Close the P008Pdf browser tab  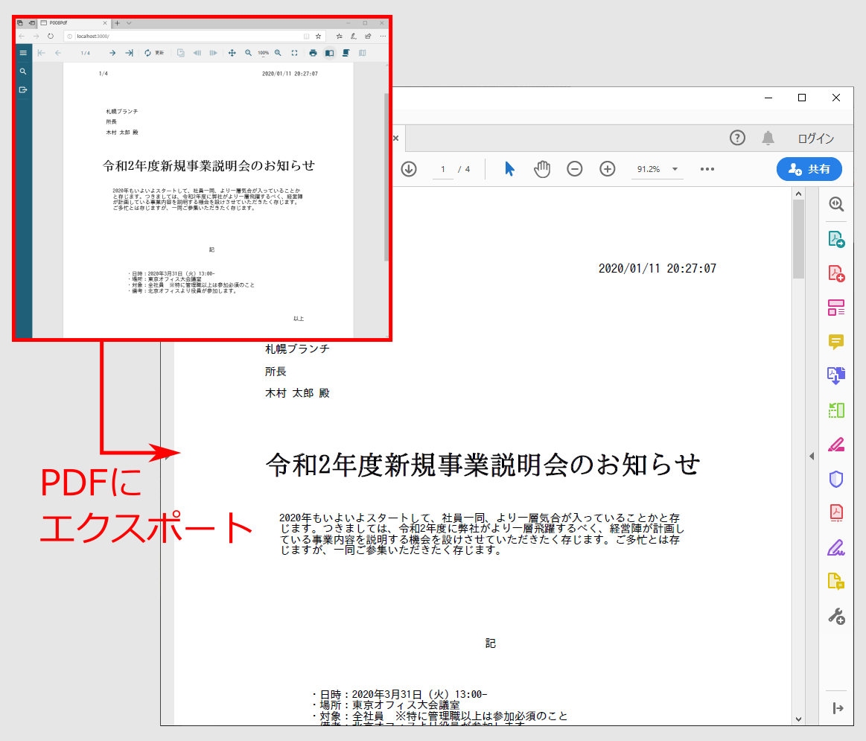[105, 23]
